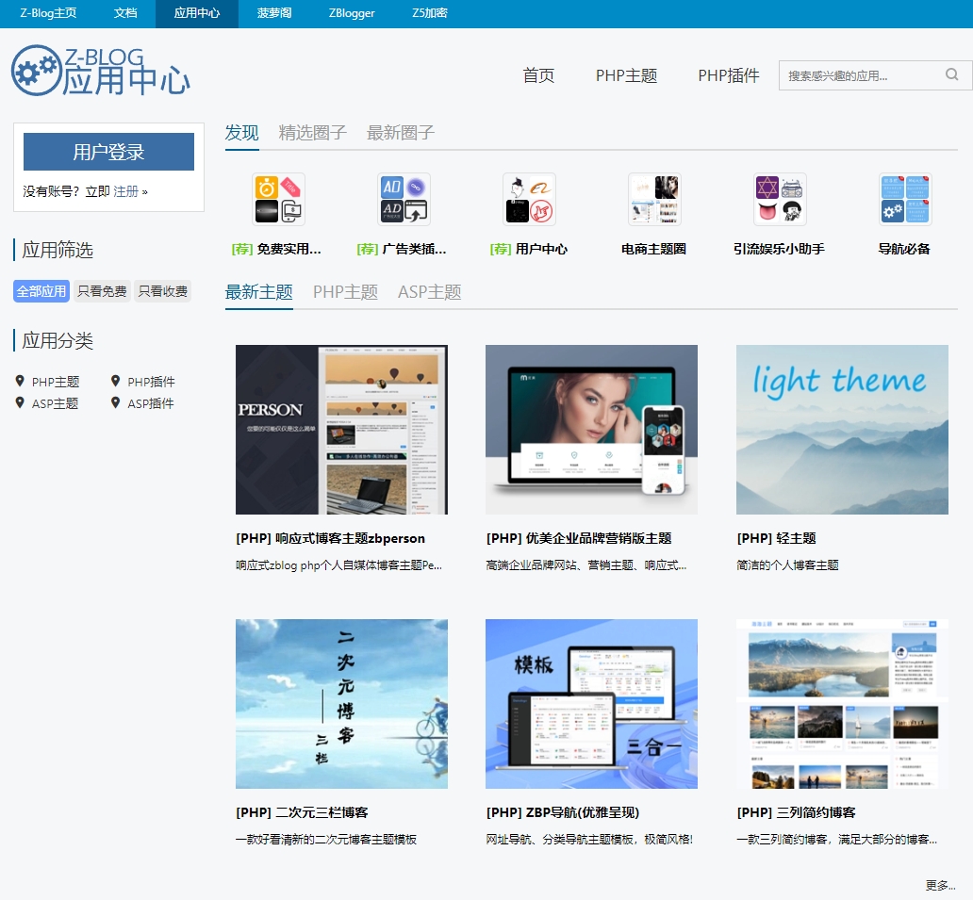Click title [PHP] ZBP导航(优雅呈现)
The image size is (973, 900).
point(563,812)
